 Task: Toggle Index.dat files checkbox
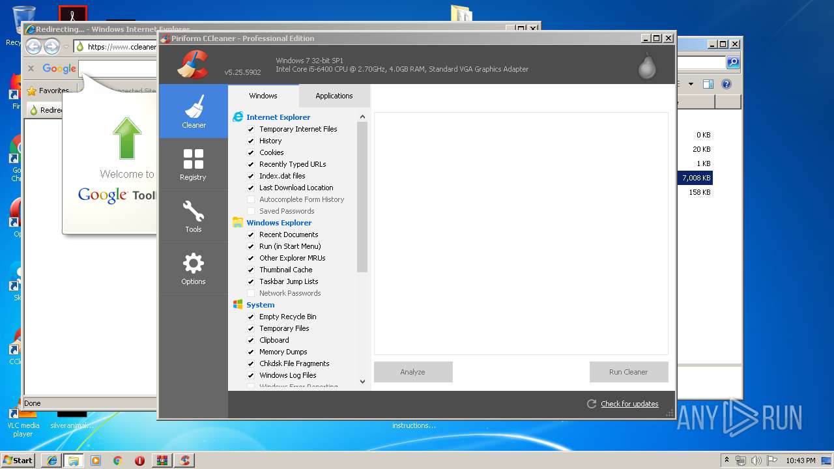pos(251,176)
